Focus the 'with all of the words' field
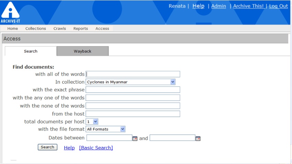The image size is (292, 164). [x=133, y=74]
